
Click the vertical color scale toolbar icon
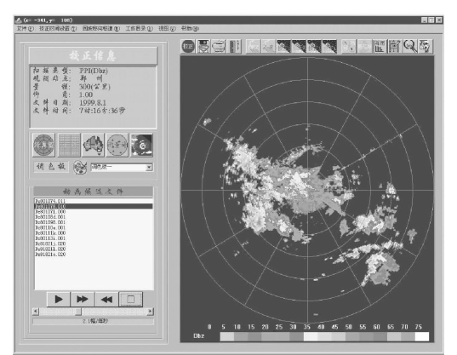tap(234, 46)
